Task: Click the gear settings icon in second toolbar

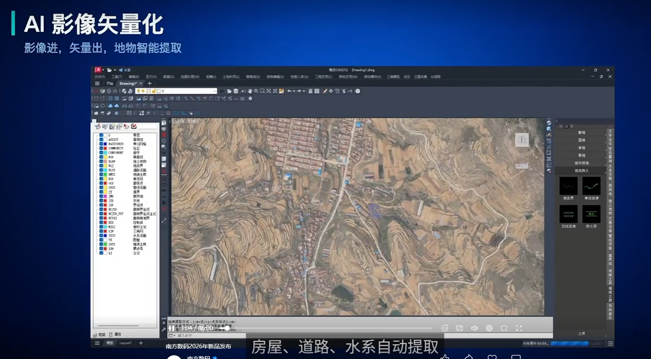Action: click(x=250, y=99)
